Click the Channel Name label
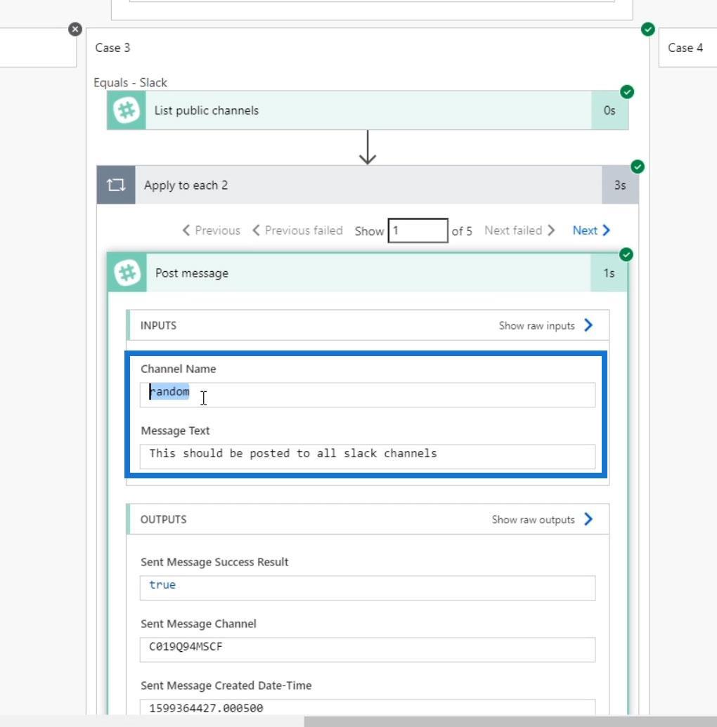Image resolution: width=717 pixels, height=727 pixels. pos(179,369)
